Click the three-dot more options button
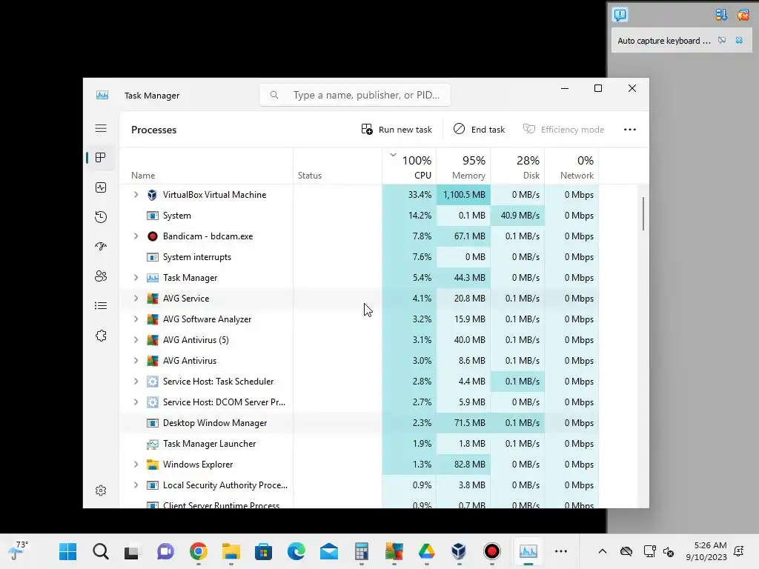The width and height of the screenshot is (759, 569). point(630,130)
